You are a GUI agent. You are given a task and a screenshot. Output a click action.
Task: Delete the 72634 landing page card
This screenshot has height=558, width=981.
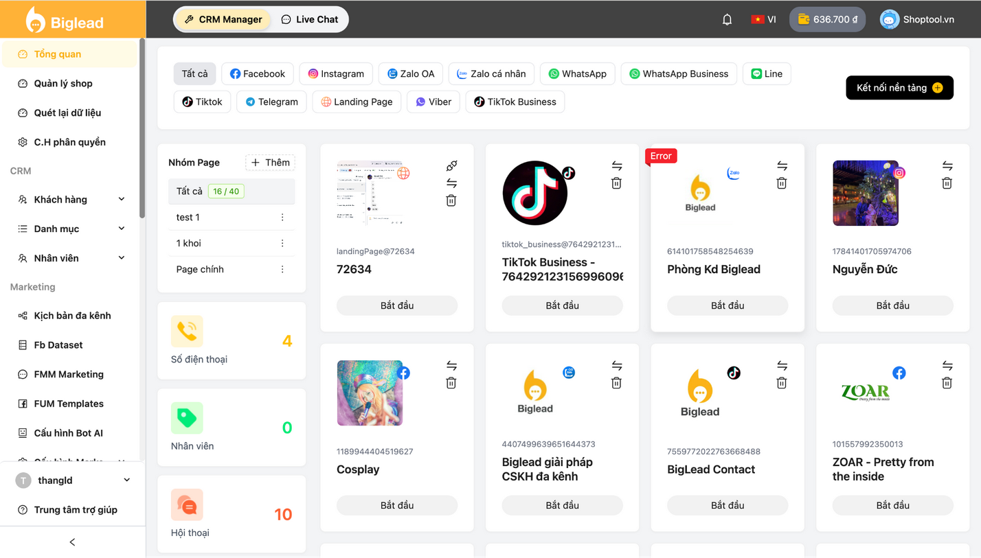click(x=451, y=200)
